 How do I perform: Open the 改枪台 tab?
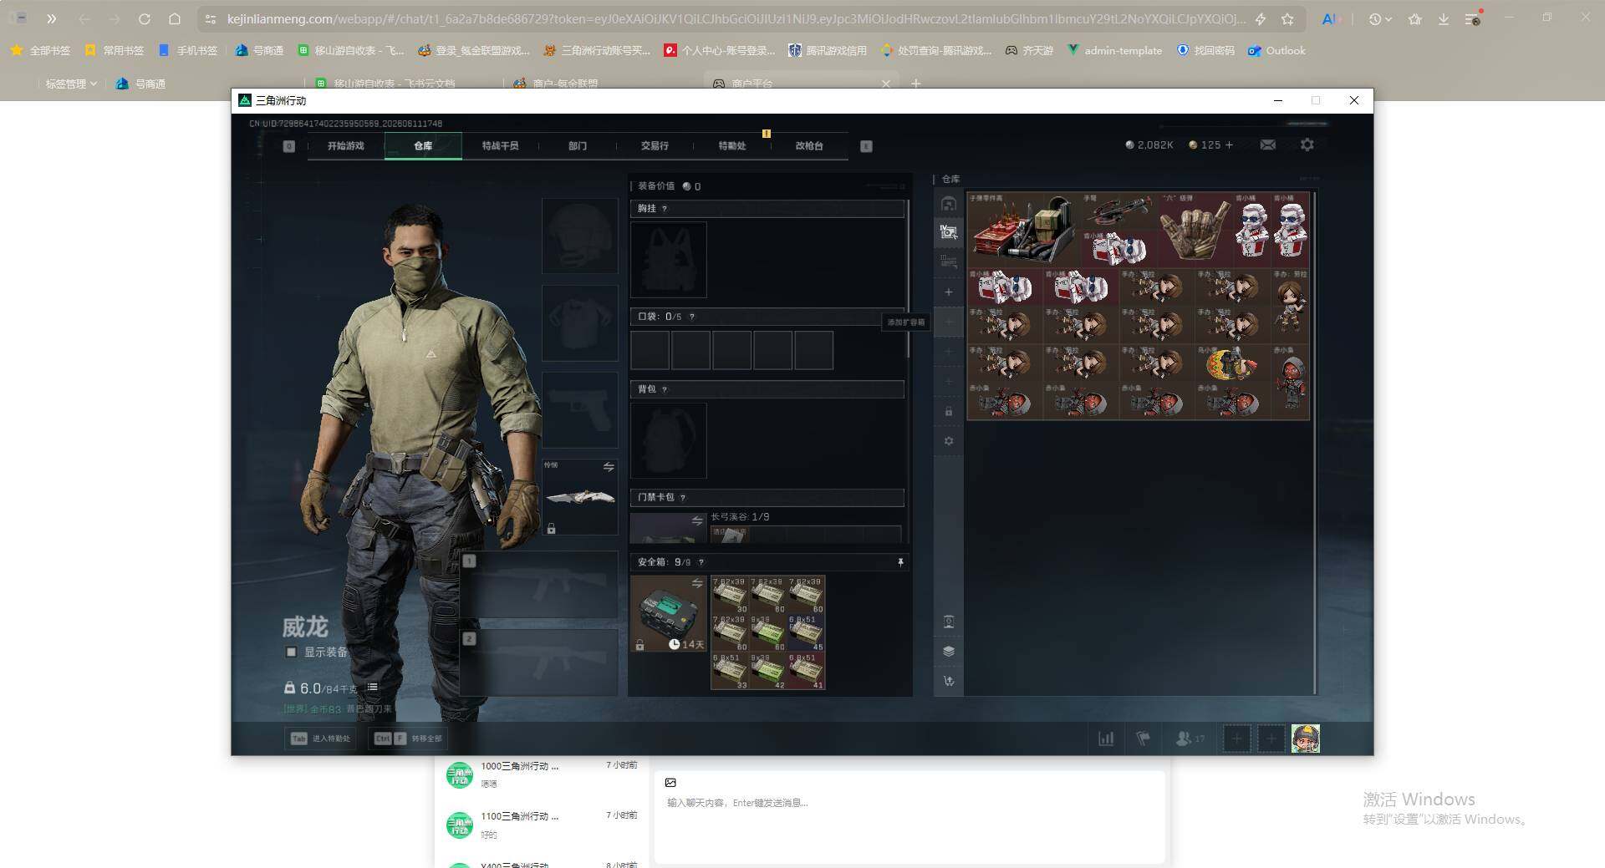[x=809, y=146]
